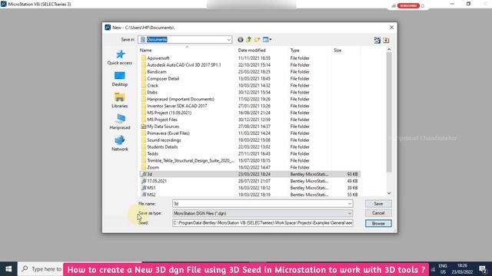Click the directory shortcut icon at far right
492x276 pixels.
[386, 40]
